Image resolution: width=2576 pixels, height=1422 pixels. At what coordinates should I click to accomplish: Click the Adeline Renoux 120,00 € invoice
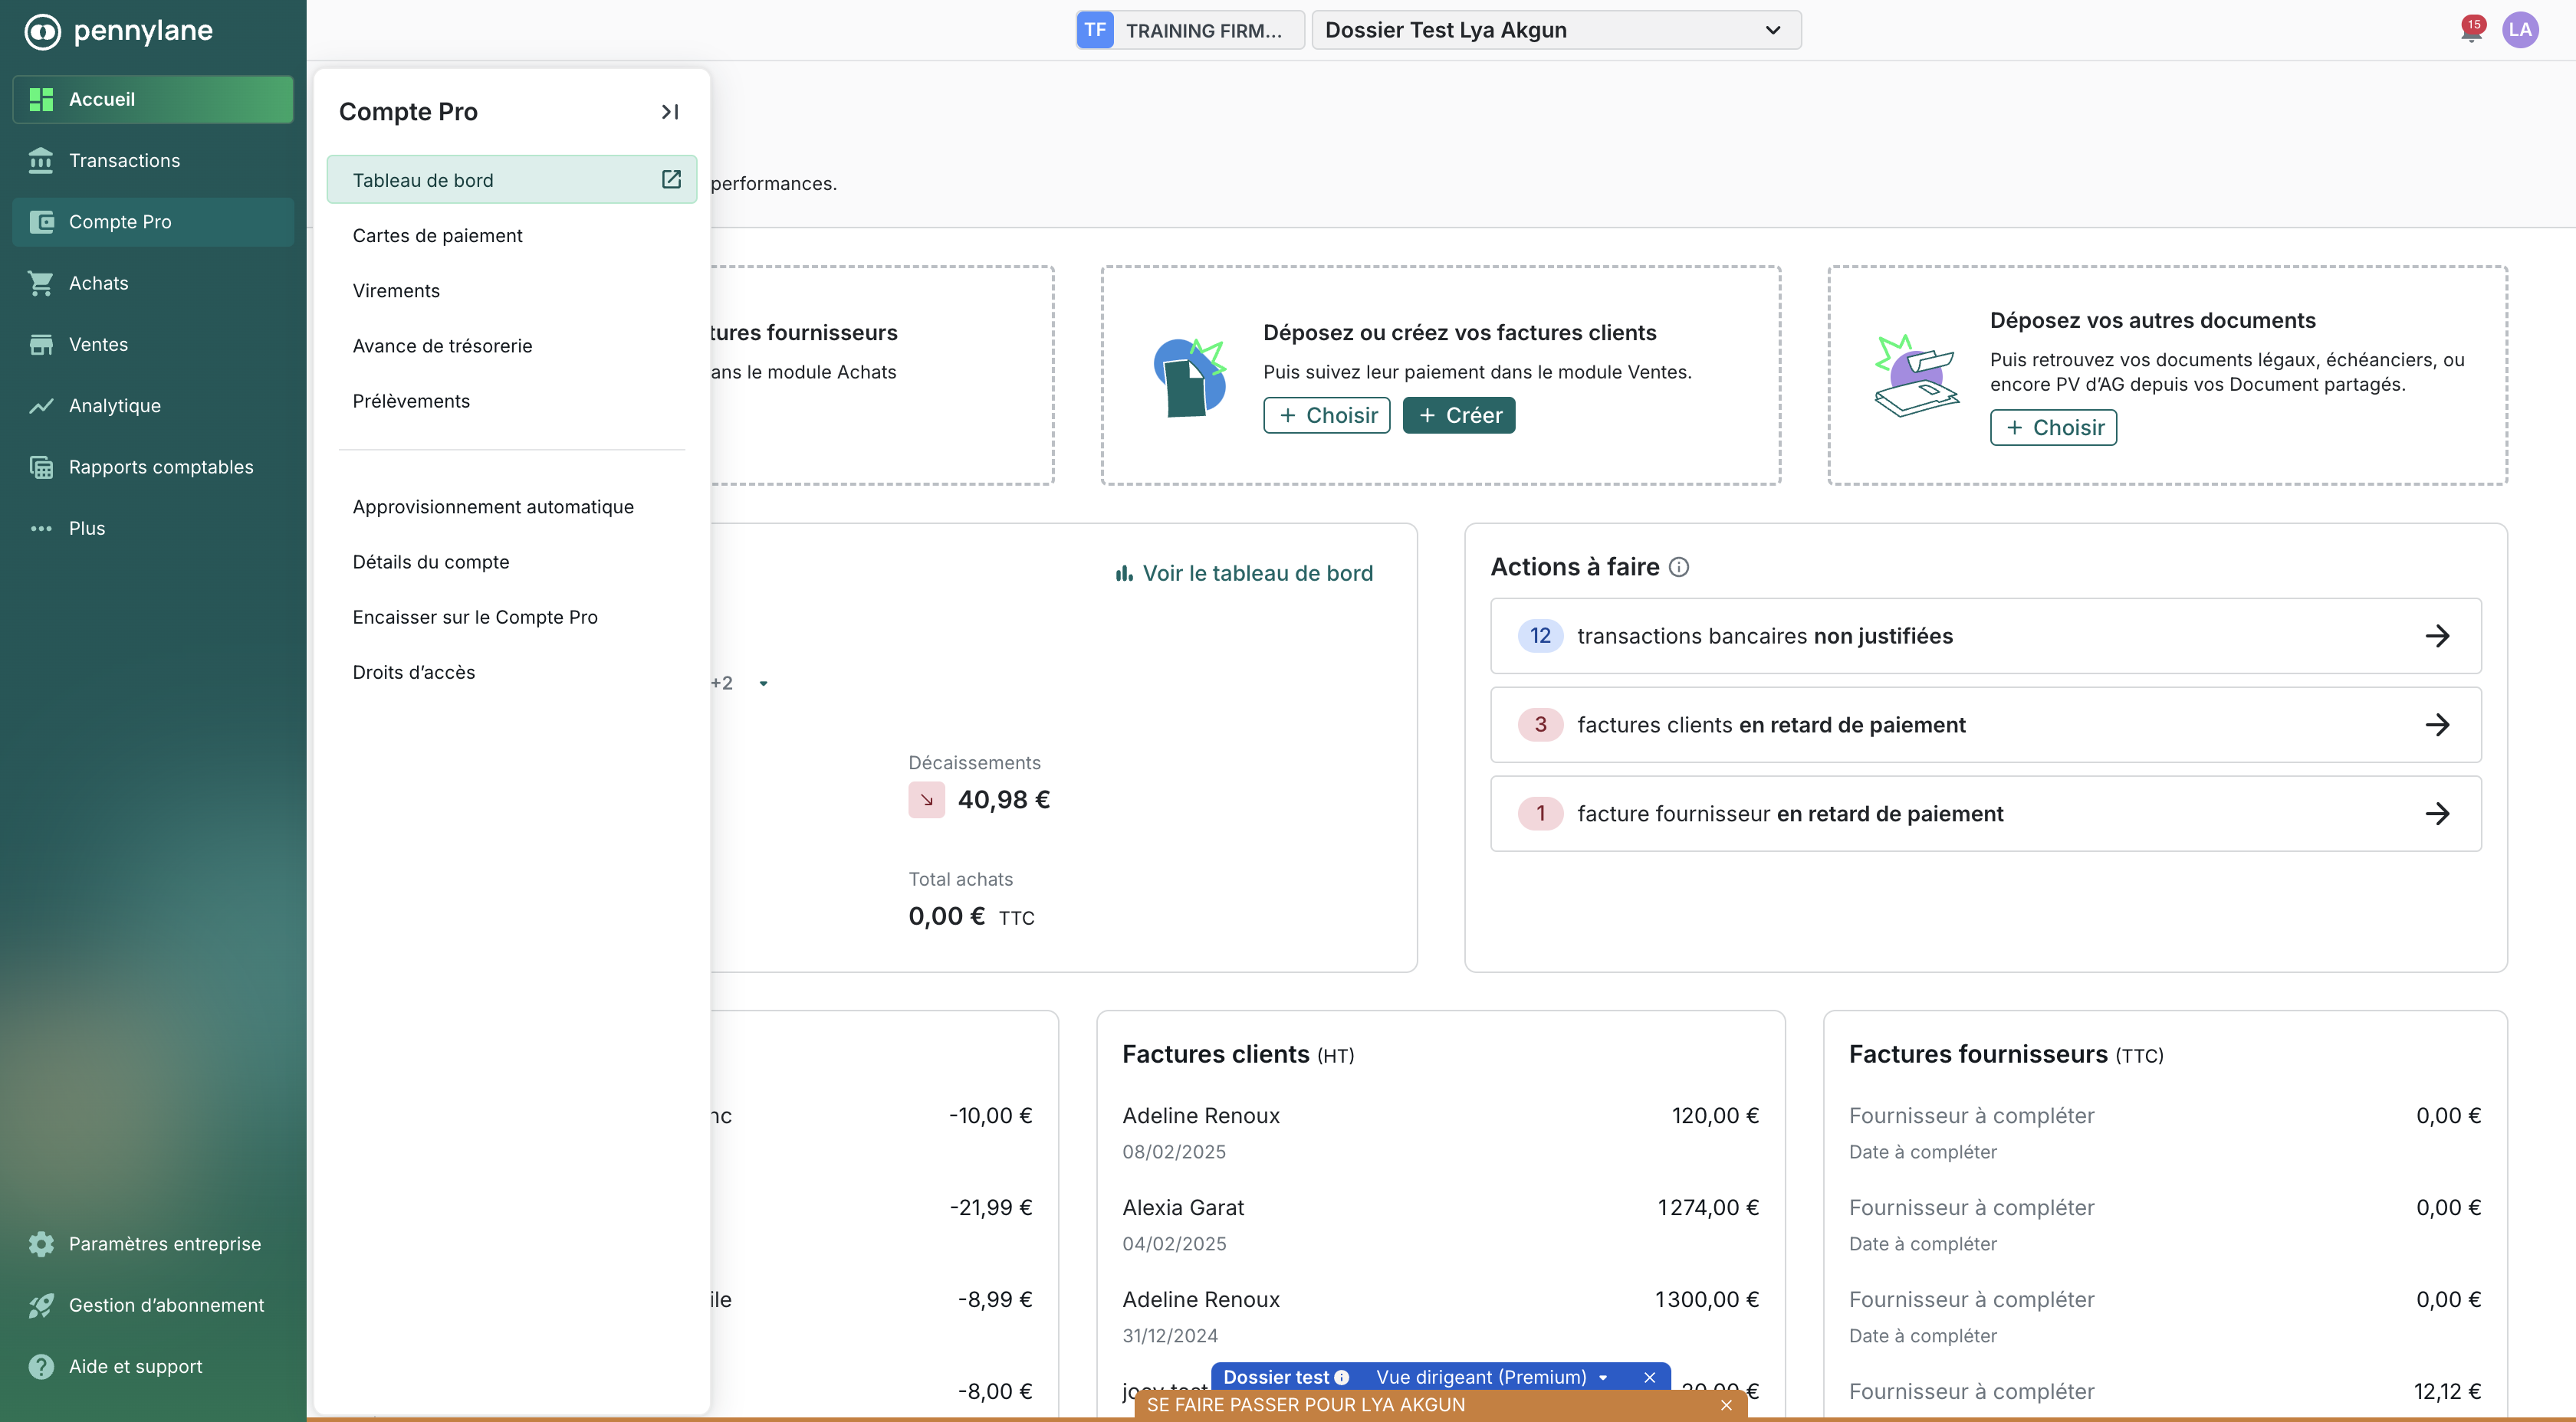coord(1440,1133)
